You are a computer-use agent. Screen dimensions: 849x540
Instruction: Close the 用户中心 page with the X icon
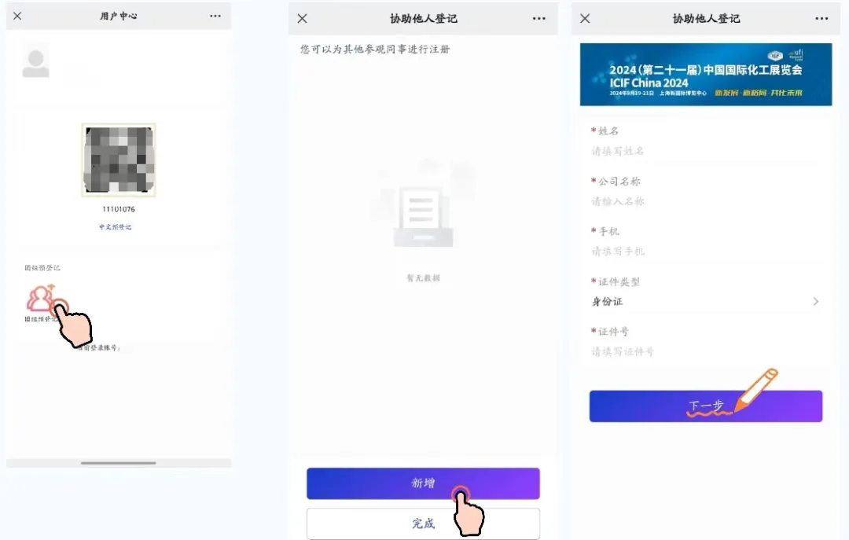tap(17, 16)
